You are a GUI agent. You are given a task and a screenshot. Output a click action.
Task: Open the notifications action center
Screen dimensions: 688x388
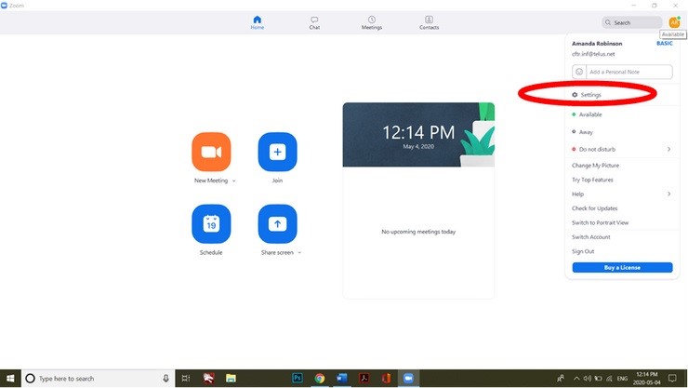[x=672, y=379]
